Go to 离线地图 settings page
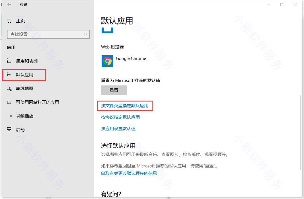 pos(25,88)
